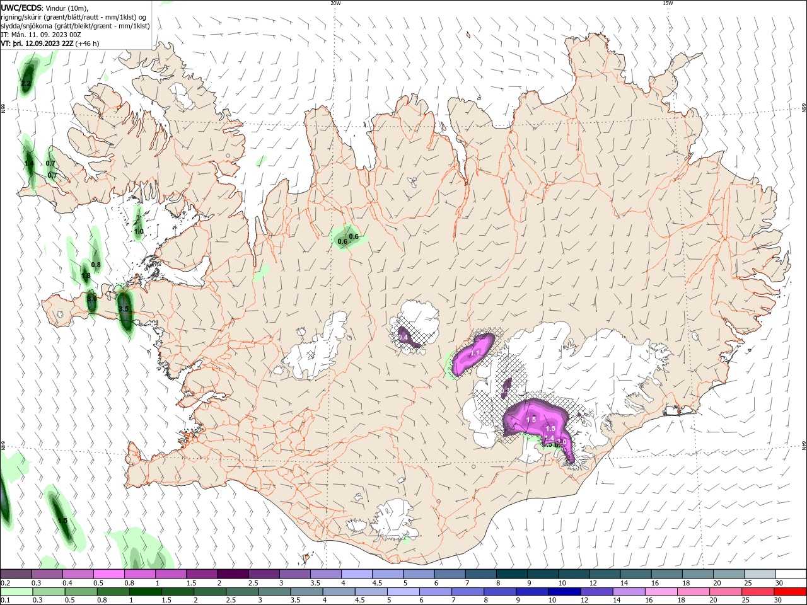The image size is (807, 605).
Task: Click the 'slydda/snjókoma (grátt/bleikt/grænt' header line
Action: 75,26
